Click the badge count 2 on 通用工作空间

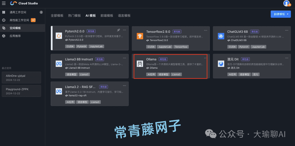(41, 12)
